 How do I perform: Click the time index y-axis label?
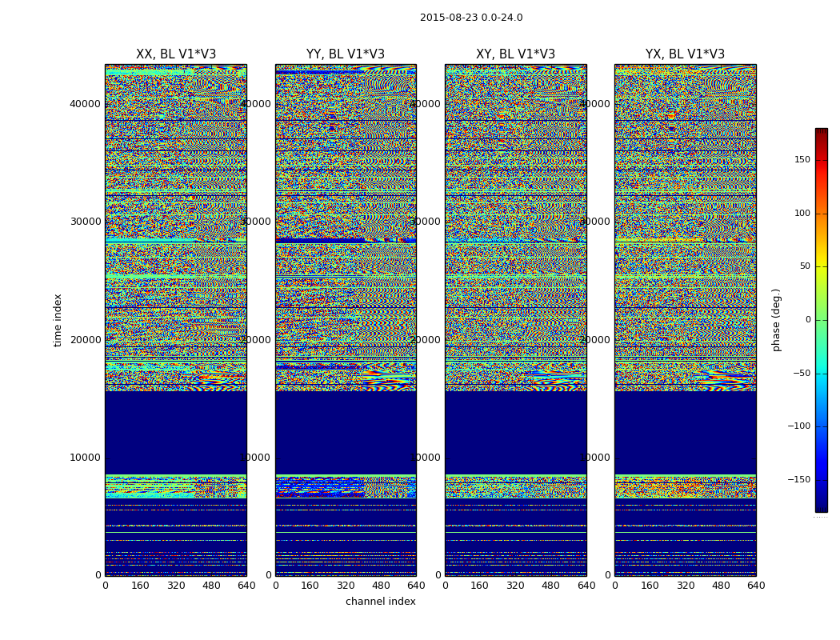[x=58, y=320]
